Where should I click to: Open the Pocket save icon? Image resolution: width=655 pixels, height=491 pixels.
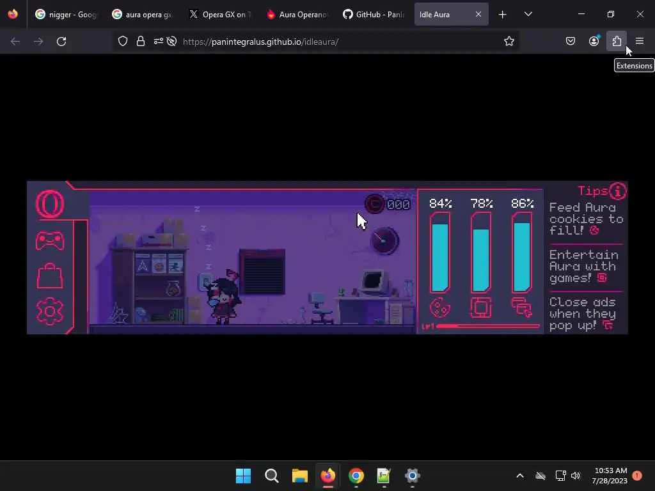(x=570, y=42)
